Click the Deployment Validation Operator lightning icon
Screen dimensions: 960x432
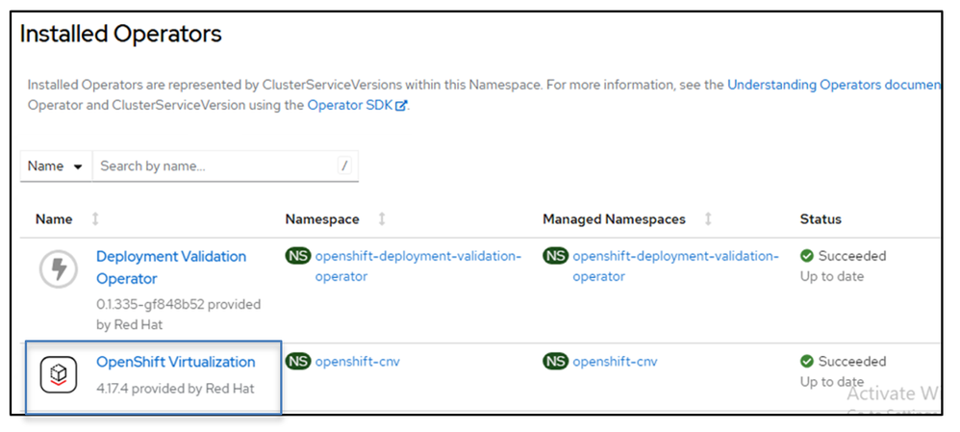coord(58,269)
